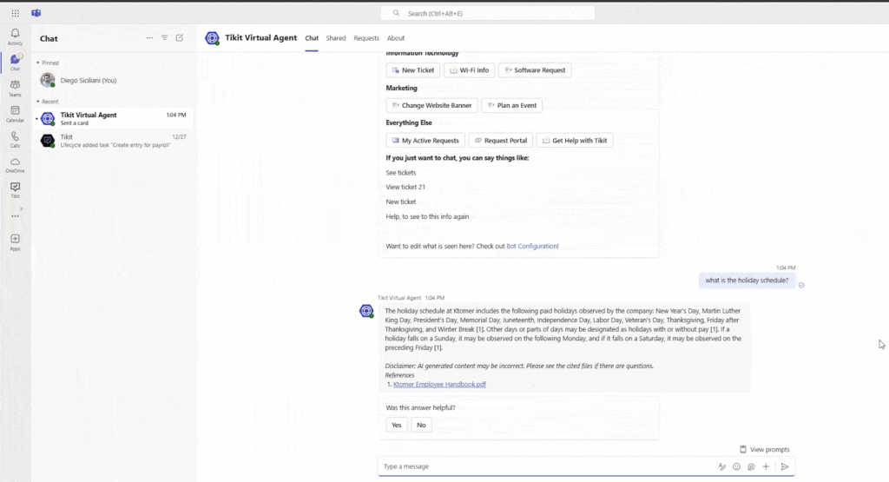This screenshot has width=889, height=482.
Task: Start a new chat with compose icon
Action: (x=180, y=38)
